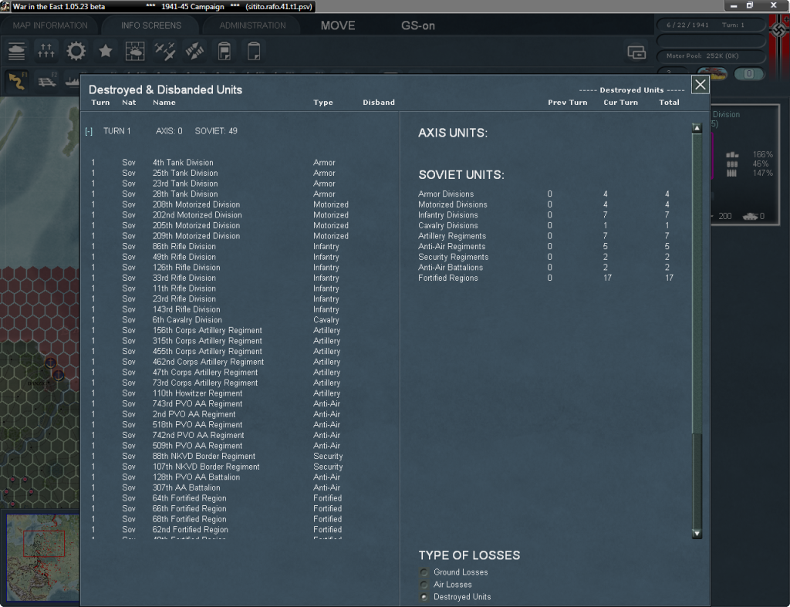
Task: Click the MOVE mode label
Action: (338, 25)
